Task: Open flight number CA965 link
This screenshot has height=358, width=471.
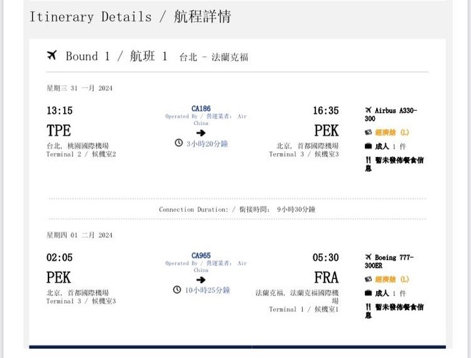Action: 201,255
